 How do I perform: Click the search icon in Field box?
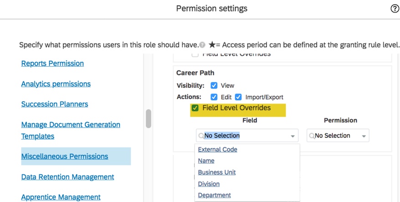(x=201, y=136)
